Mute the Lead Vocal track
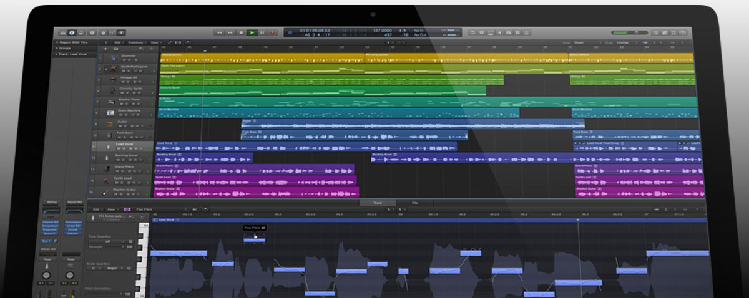Screen dimensions: 749x298 point(119,148)
